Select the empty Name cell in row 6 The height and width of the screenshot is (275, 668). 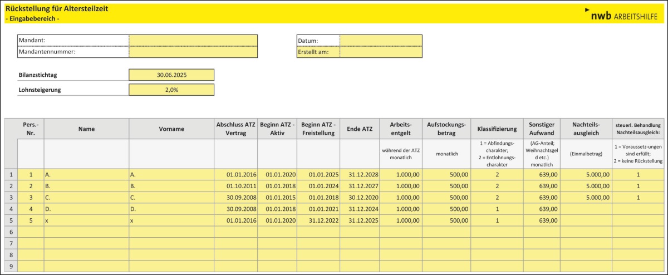point(86,232)
